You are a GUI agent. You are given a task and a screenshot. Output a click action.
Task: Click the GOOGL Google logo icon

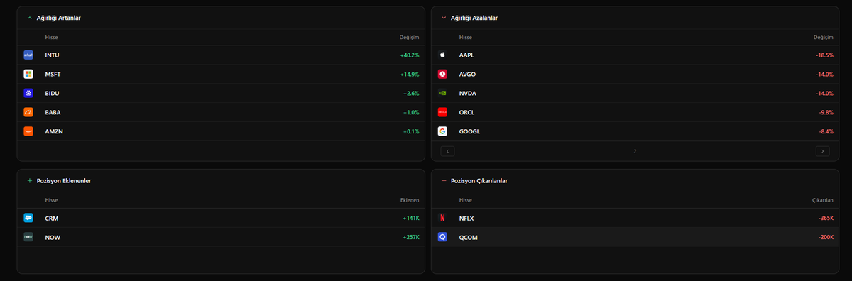tap(442, 131)
